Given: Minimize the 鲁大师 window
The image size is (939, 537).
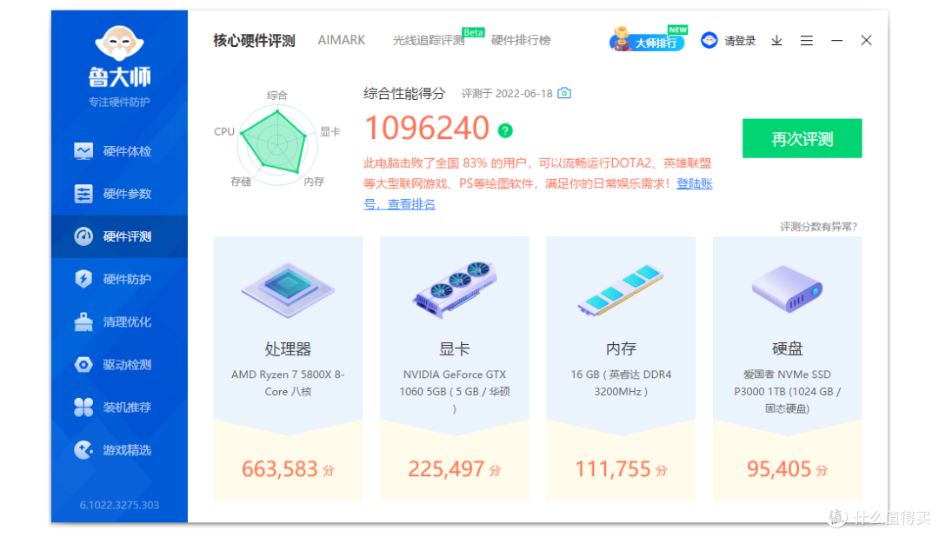Looking at the screenshot, I should coord(836,40).
